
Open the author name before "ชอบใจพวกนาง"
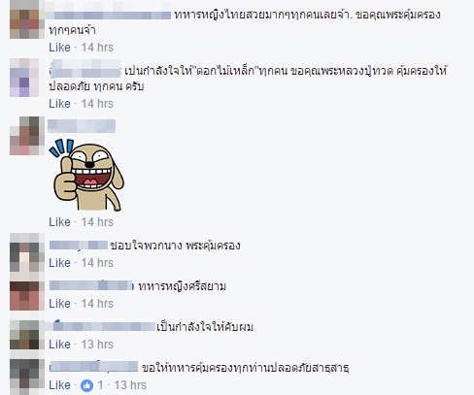coord(79,246)
